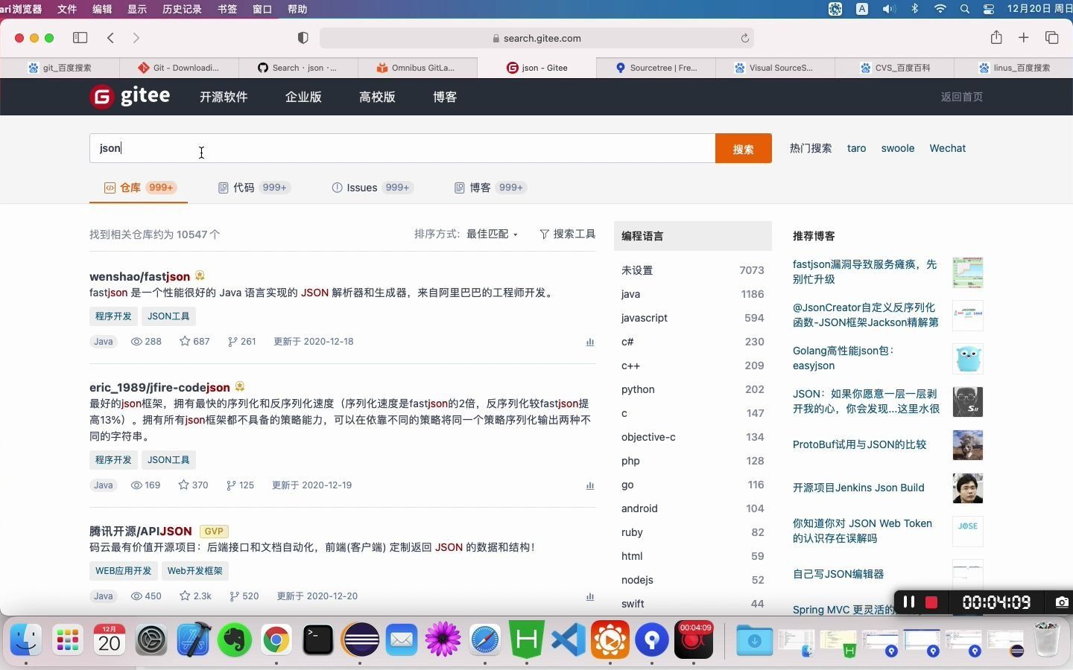Click the Wi-Fi icon in the menu bar
This screenshot has width=1073, height=670.
coord(940,9)
